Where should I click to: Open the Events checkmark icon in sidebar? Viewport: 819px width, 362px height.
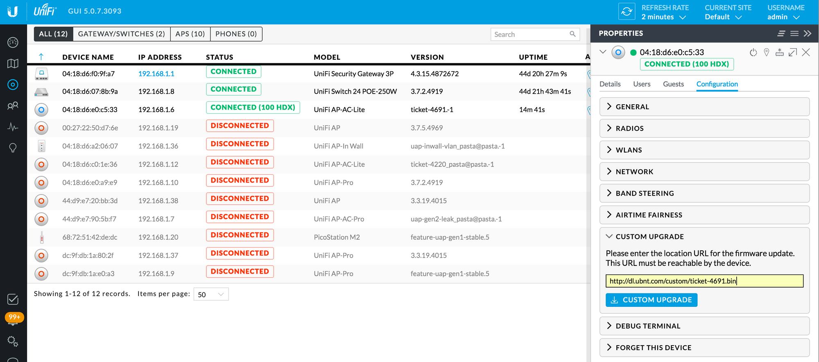click(x=13, y=299)
